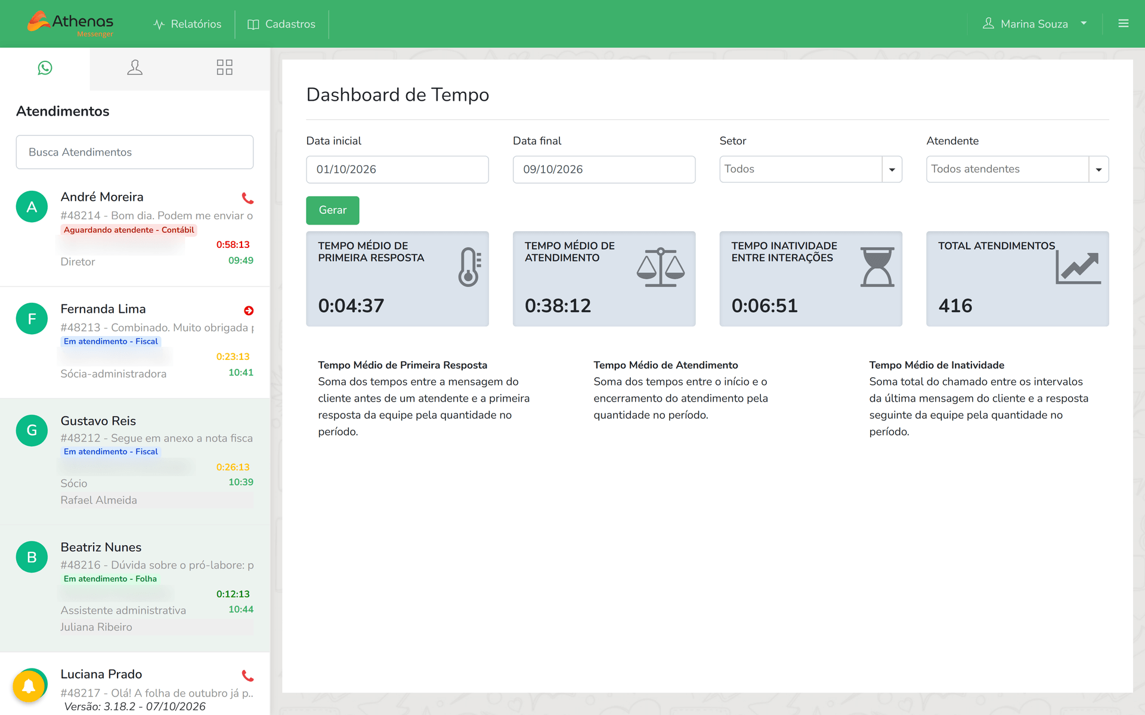The width and height of the screenshot is (1145, 715).
Task: Open Beatriz Nunes conversation name
Action: click(x=101, y=547)
